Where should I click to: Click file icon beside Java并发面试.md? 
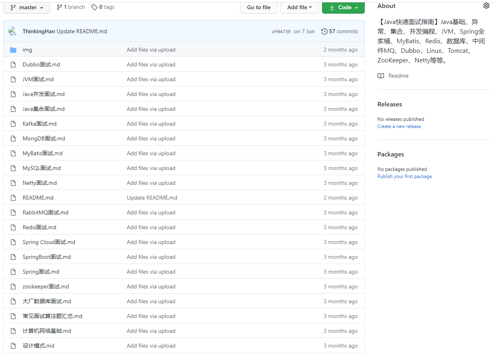coord(13,94)
